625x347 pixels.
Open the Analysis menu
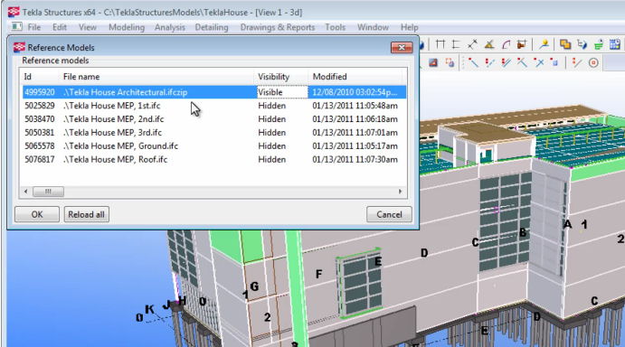pos(170,27)
